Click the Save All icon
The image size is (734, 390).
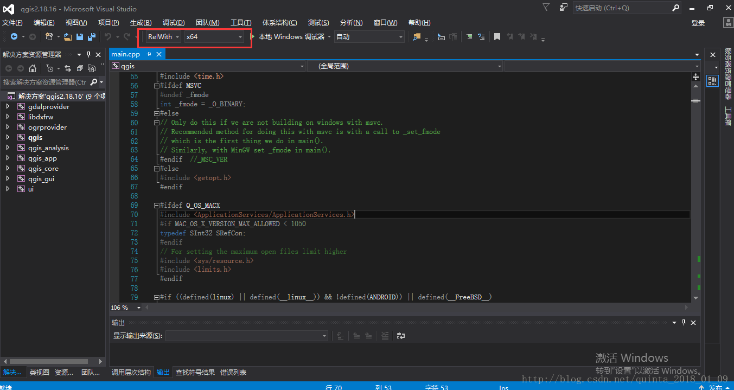point(92,36)
